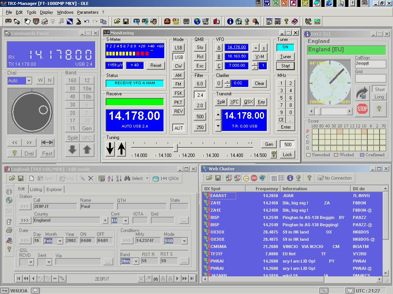Image resolution: width=393 pixels, height=294 pixels.
Task: Select VFO A
Action: 219,47
